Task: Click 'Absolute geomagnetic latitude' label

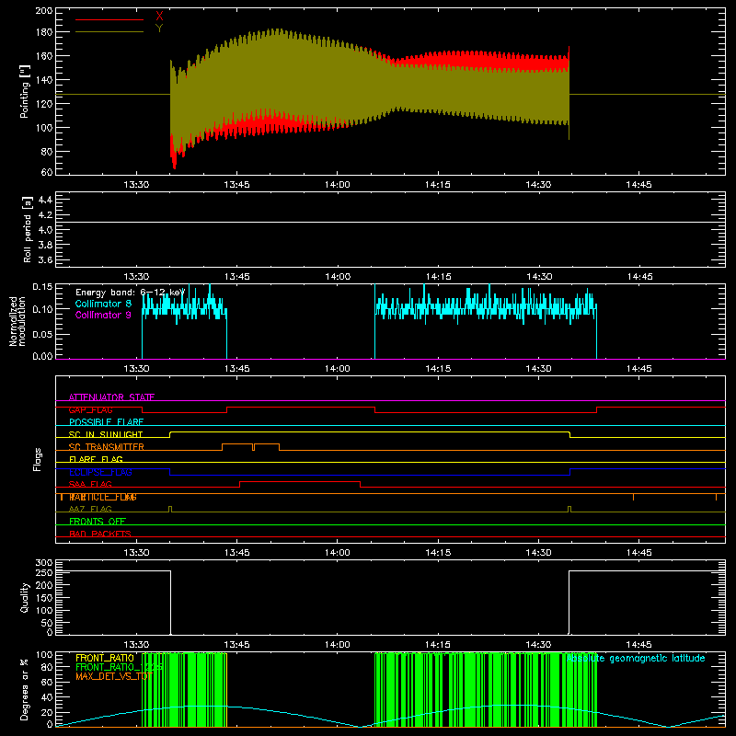Action: pyautogui.click(x=636, y=659)
